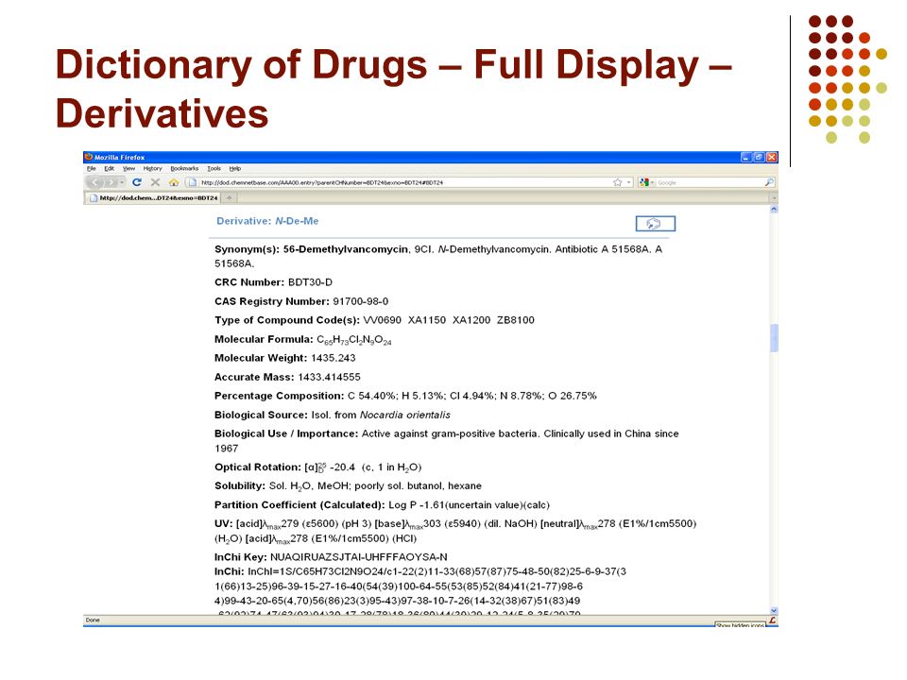Open the File menu
907x680 pixels.
(92, 169)
